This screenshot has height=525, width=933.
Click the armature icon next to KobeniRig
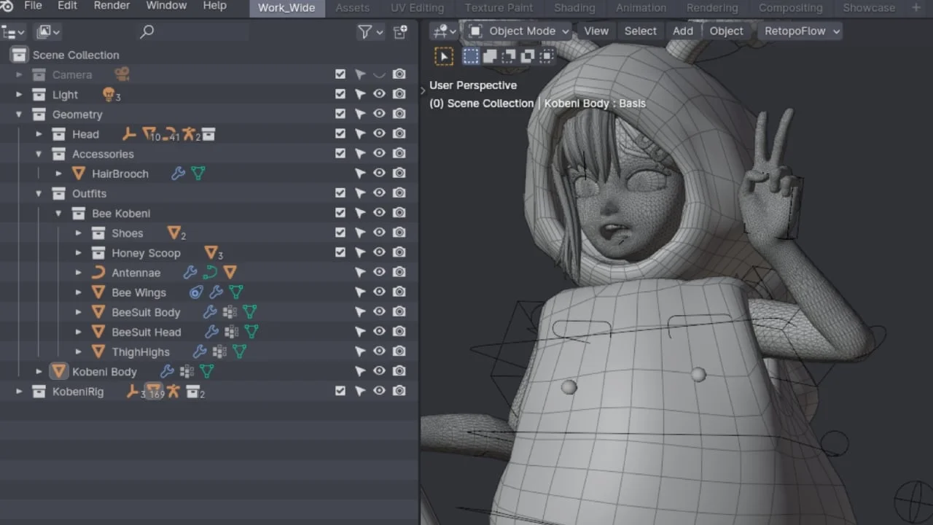click(x=173, y=392)
